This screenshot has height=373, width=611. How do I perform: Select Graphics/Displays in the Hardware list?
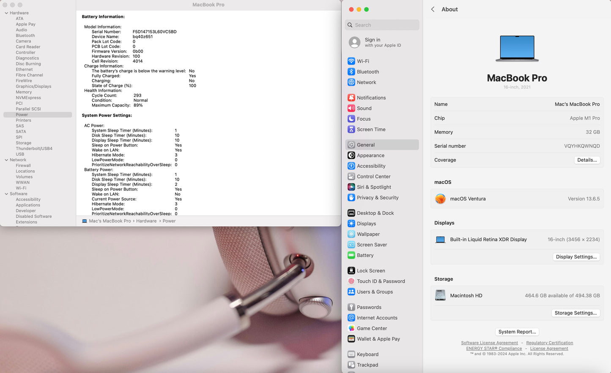point(33,86)
